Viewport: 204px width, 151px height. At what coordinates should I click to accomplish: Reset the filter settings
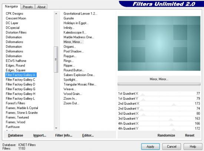tap(190, 135)
